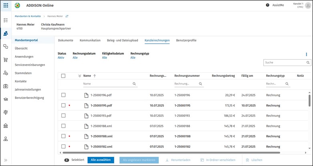Open the Fälligkeitsdatum filter showing Alle
313x166 pixels.
104,58
